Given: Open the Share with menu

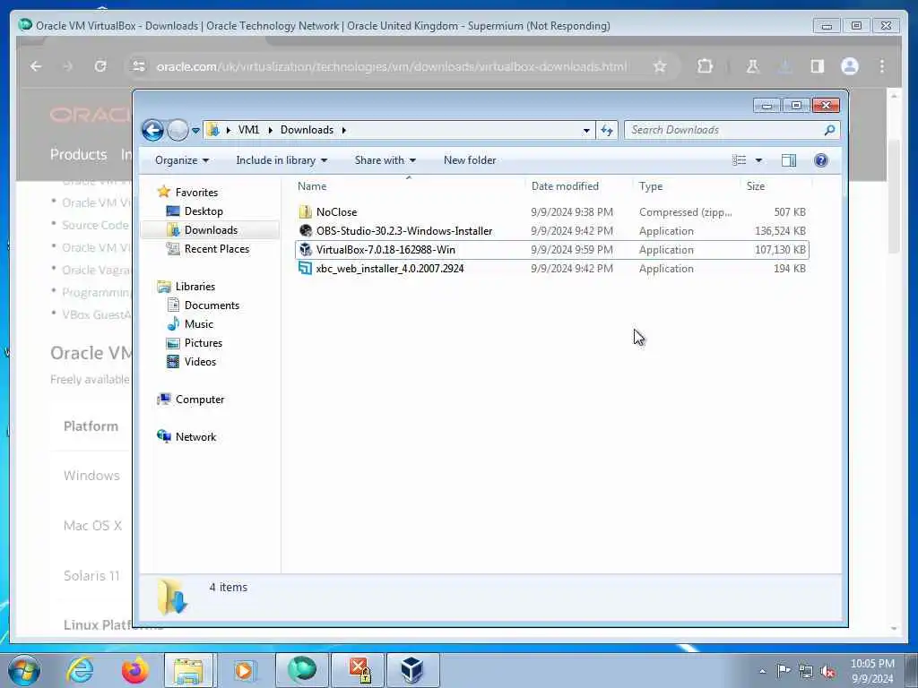Looking at the screenshot, I should (x=385, y=160).
